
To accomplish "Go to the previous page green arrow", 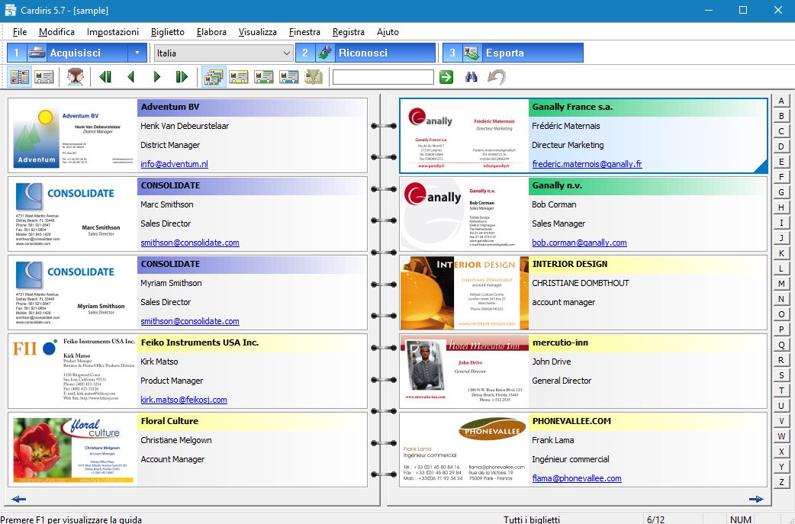I will 130,77.
